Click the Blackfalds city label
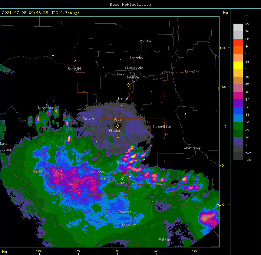 (x=134, y=68)
